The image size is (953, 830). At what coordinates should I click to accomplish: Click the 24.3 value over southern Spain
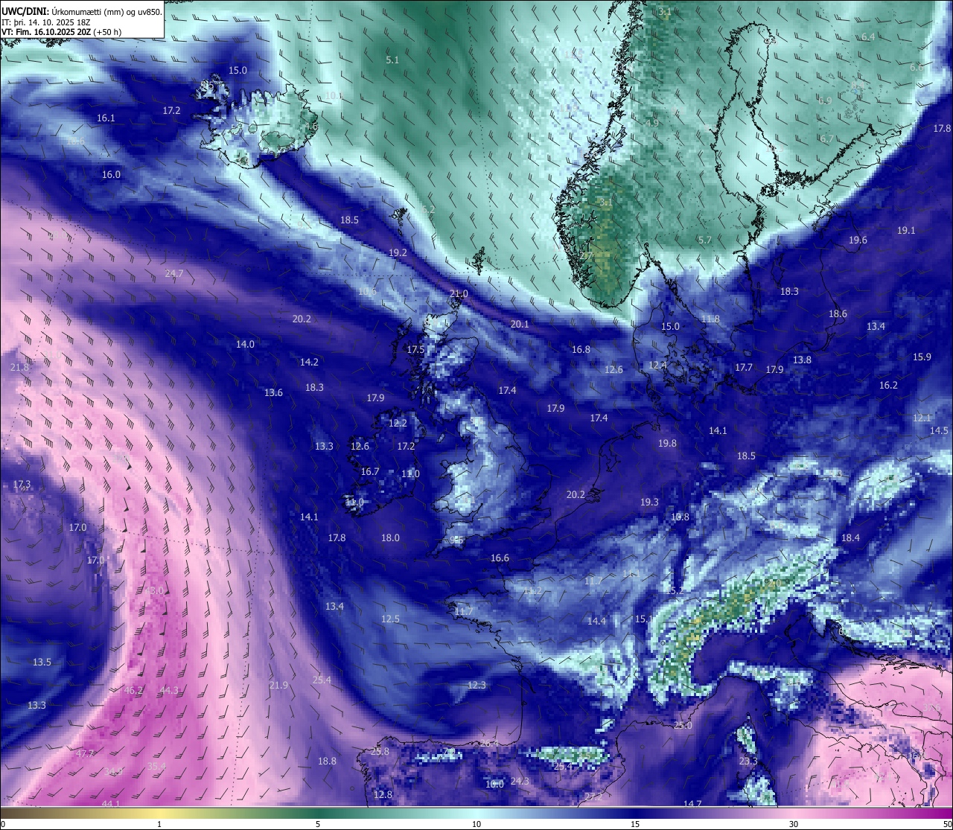coord(520,781)
